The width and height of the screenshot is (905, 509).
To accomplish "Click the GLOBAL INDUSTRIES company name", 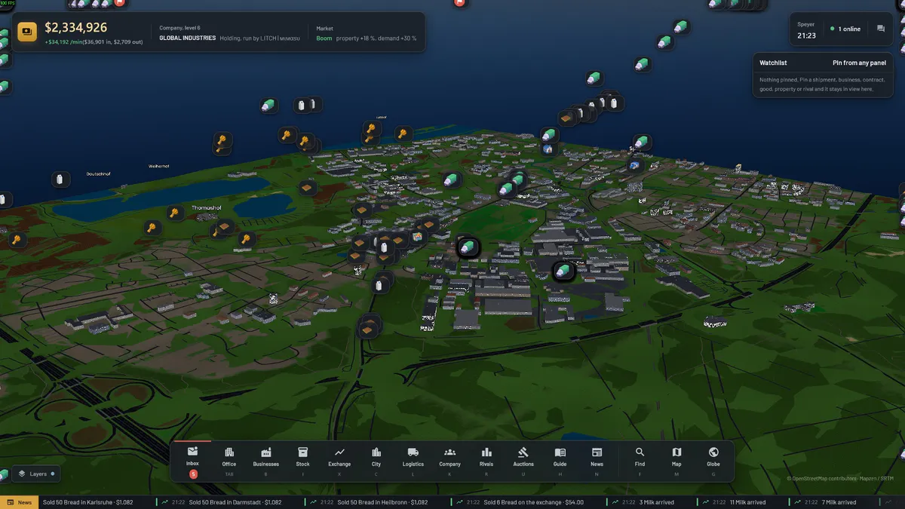I will click(x=187, y=38).
